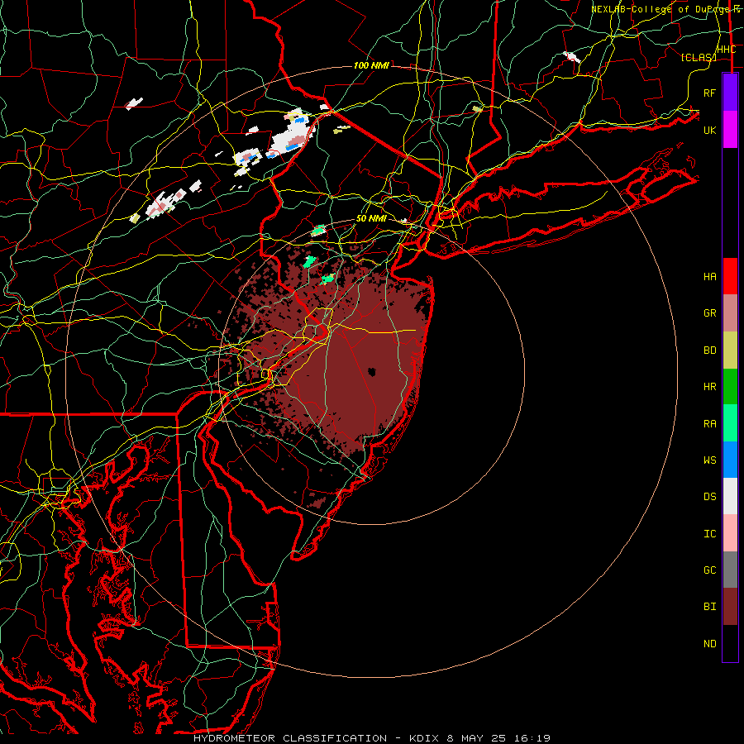Select the yellow BD big drops swatch
The image size is (744, 744).
730,351
